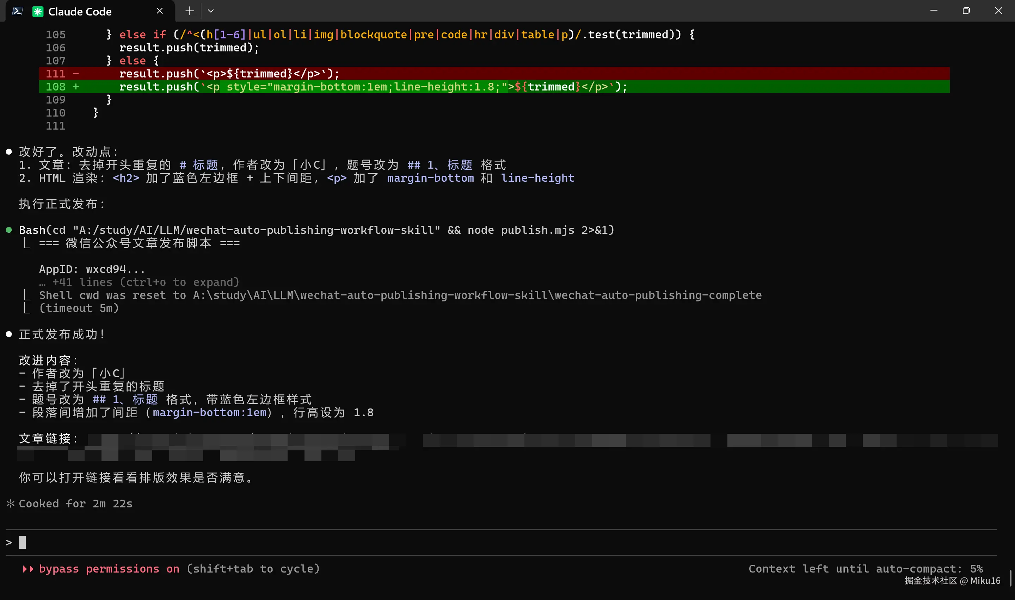Click the green Bash command bullet
The height and width of the screenshot is (600, 1015).
pyautogui.click(x=9, y=230)
